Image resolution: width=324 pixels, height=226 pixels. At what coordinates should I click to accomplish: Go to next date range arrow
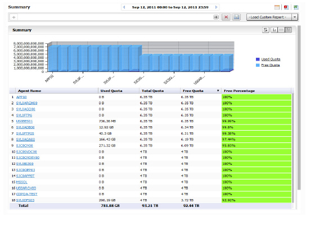tap(216, 7)
